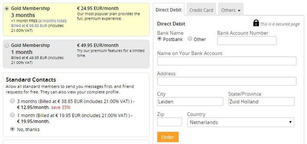Viewport: 307px width, 144px height.
Task: Click the secured page padlock icon
Action: (x=256, y=23)
